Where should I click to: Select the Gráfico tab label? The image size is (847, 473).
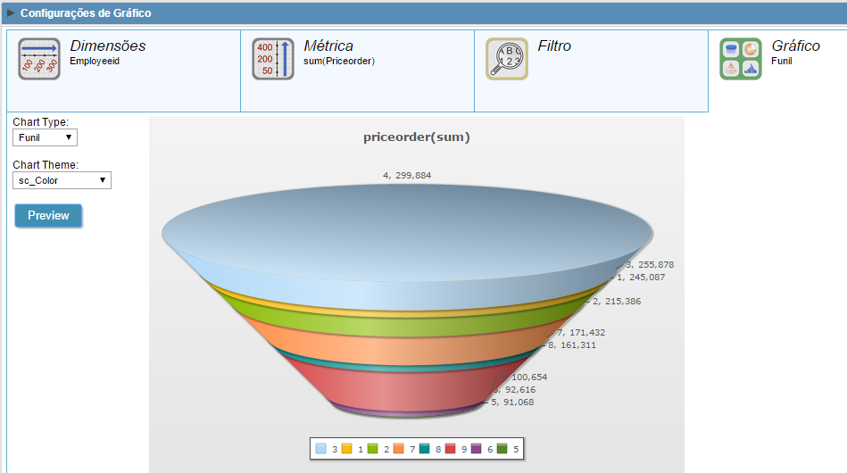[795, 46]
